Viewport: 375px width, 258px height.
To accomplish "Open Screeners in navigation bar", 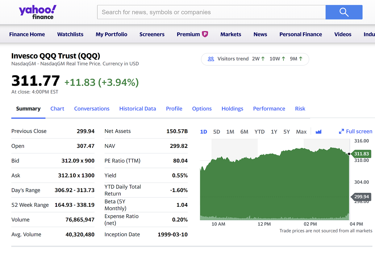I will (152, 34).
